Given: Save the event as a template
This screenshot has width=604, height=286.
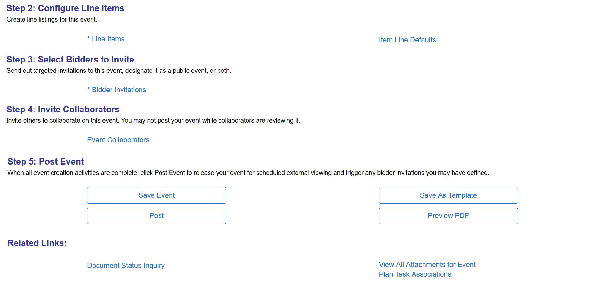Looking at the screenshot, I should pos(448,195).
